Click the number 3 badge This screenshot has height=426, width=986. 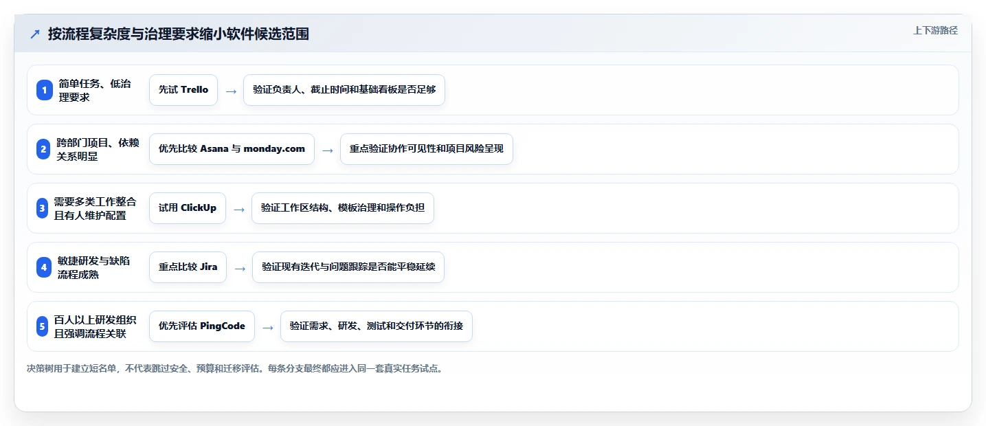click(x=42, y=208)
